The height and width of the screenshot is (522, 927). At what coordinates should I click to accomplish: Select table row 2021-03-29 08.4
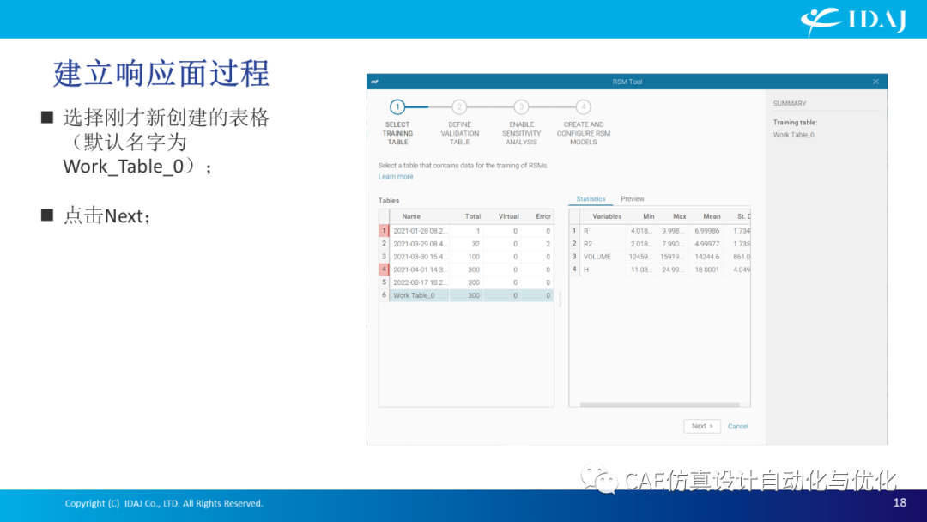pos(466,244)
